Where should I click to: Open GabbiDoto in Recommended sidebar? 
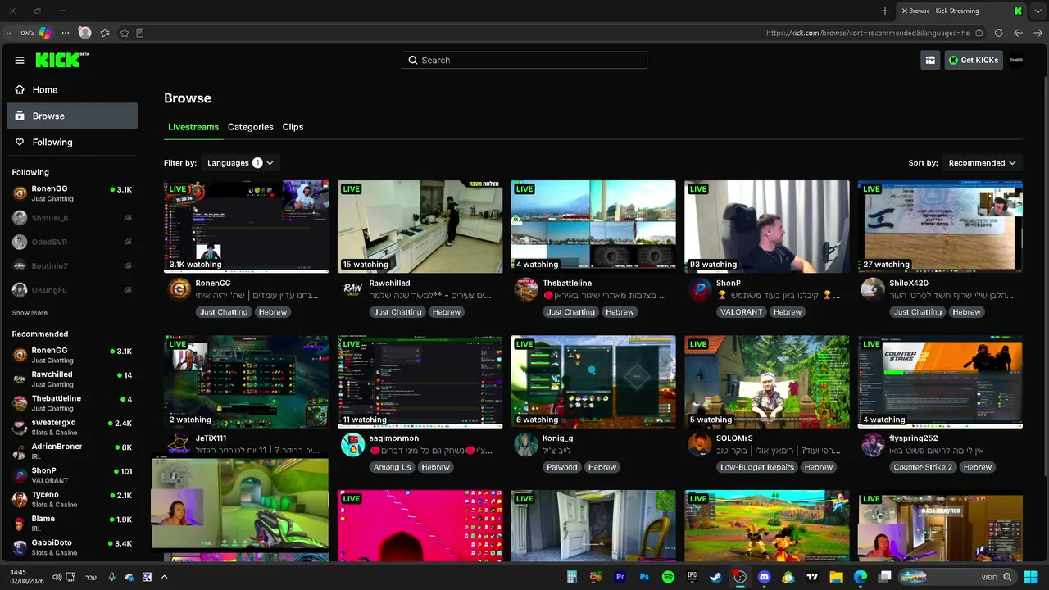click(72, 547)
